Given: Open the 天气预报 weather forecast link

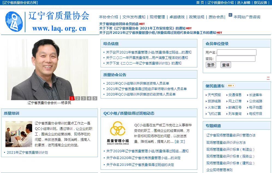Looking at the screenshot, I should (214, 95).
